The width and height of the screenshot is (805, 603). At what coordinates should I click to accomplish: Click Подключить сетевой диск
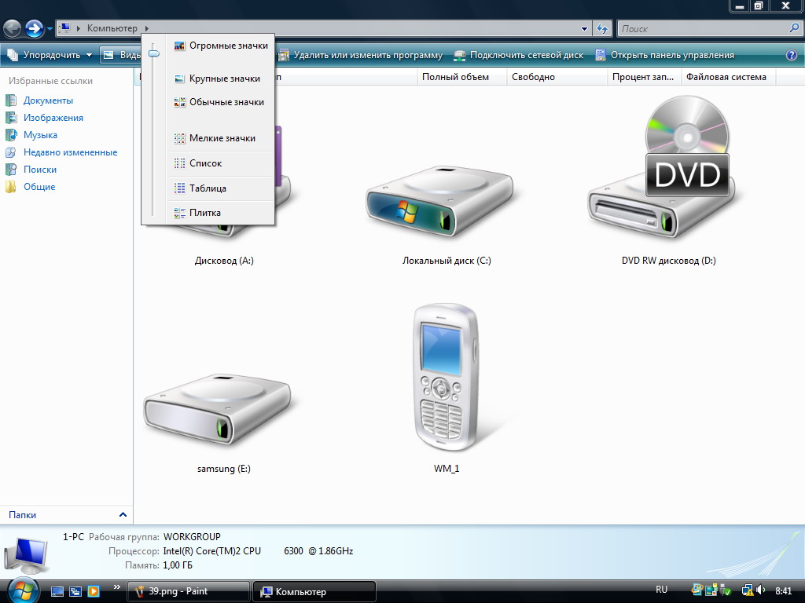pos(519,55)
